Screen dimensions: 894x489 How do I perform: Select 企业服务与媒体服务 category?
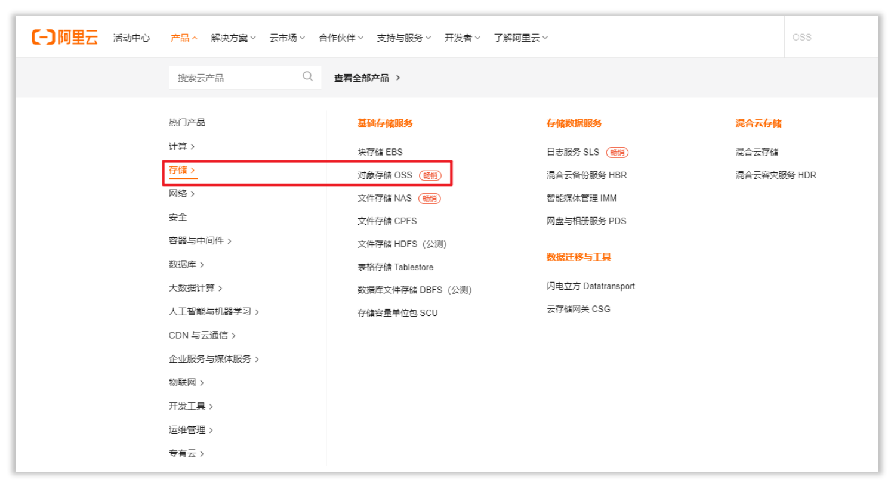pyautogui.click(x=214, y=358)
